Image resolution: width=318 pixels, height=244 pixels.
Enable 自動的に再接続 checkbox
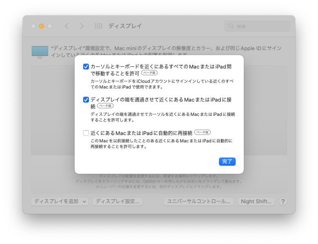point(86,133)
